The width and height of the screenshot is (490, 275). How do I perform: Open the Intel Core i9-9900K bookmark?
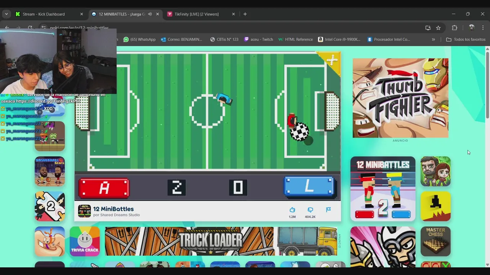[339, 39]
